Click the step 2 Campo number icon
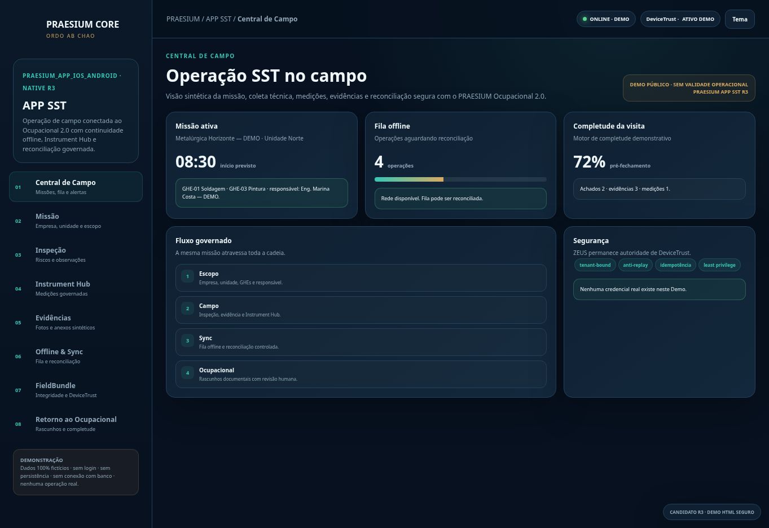The height and width of the screenshot is (528, 769). (187, 309)
